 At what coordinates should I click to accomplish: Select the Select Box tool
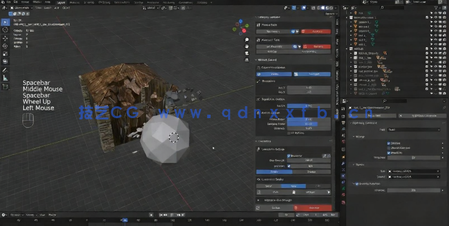pos(5,22)
